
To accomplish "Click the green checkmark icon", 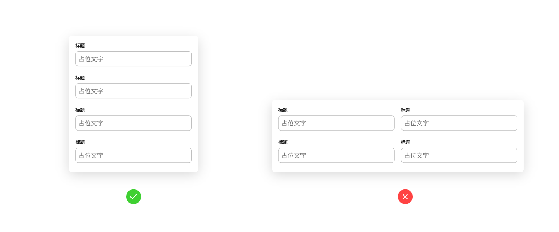I will [x=134, y=197].
